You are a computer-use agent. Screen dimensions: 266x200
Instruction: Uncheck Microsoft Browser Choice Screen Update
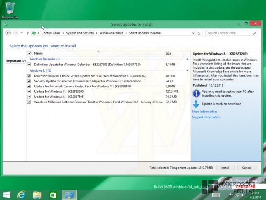[29, 76]
